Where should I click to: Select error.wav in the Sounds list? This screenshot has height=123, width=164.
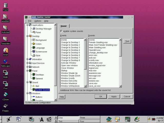coord(93,55)
